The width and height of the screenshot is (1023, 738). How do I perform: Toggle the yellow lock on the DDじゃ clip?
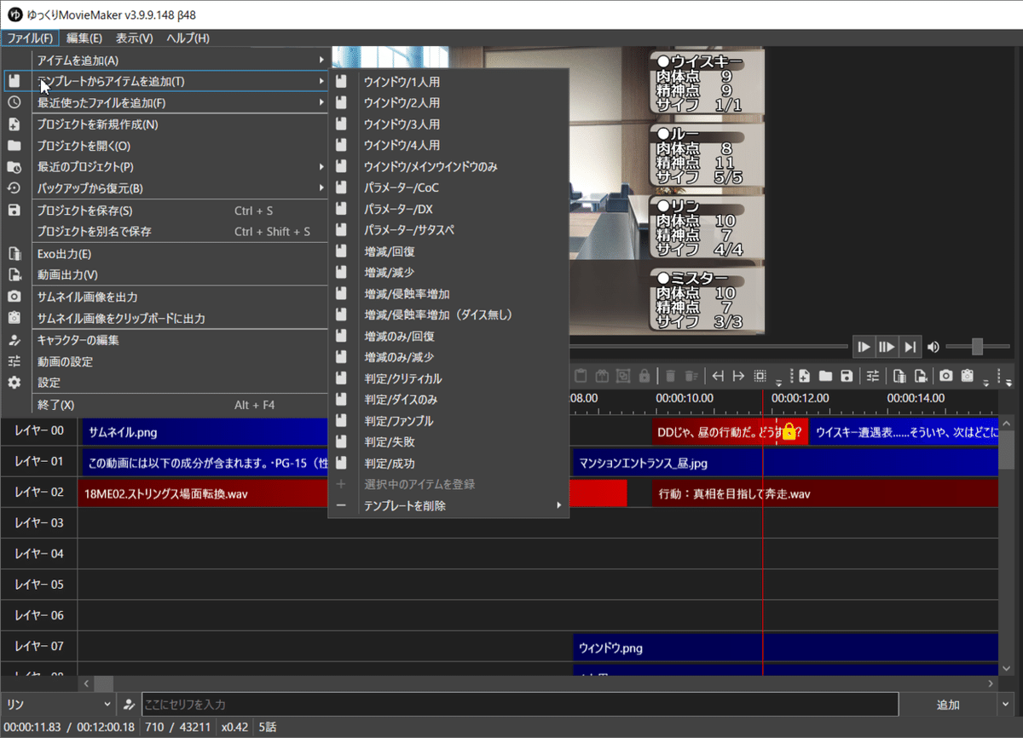click(x=789, y=431)
